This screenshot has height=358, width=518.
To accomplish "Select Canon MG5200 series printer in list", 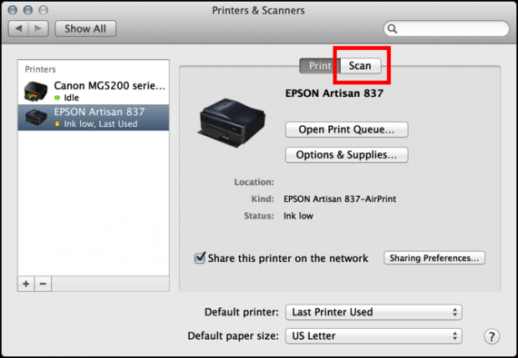I will [x=94, y=91].
